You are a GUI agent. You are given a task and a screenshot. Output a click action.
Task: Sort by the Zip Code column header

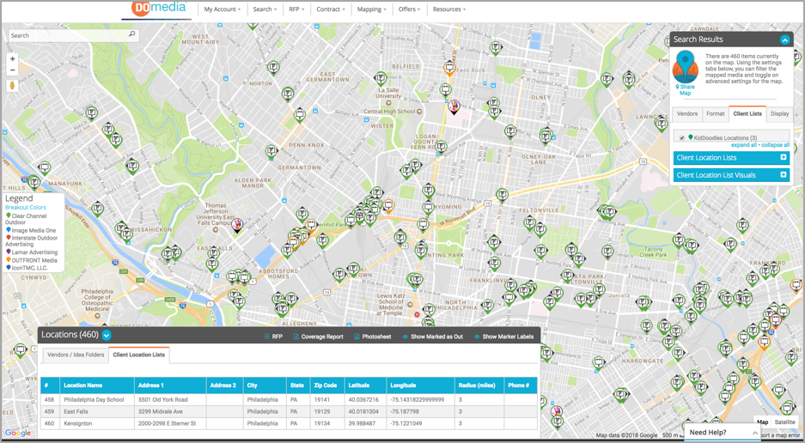[326, 385]
